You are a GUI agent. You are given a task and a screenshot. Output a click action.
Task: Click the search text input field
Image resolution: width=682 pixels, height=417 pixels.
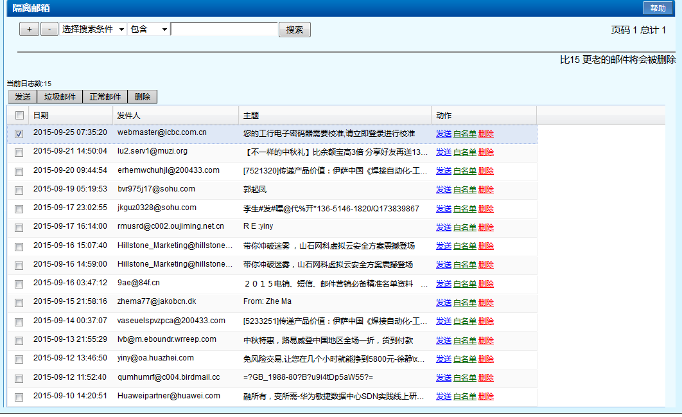click(224, 30)
